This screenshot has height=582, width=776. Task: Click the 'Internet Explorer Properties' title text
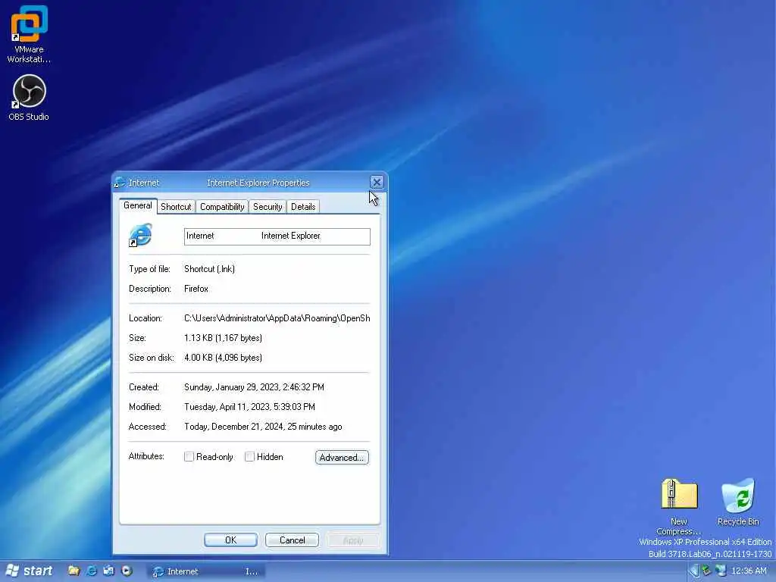(258, 183)
